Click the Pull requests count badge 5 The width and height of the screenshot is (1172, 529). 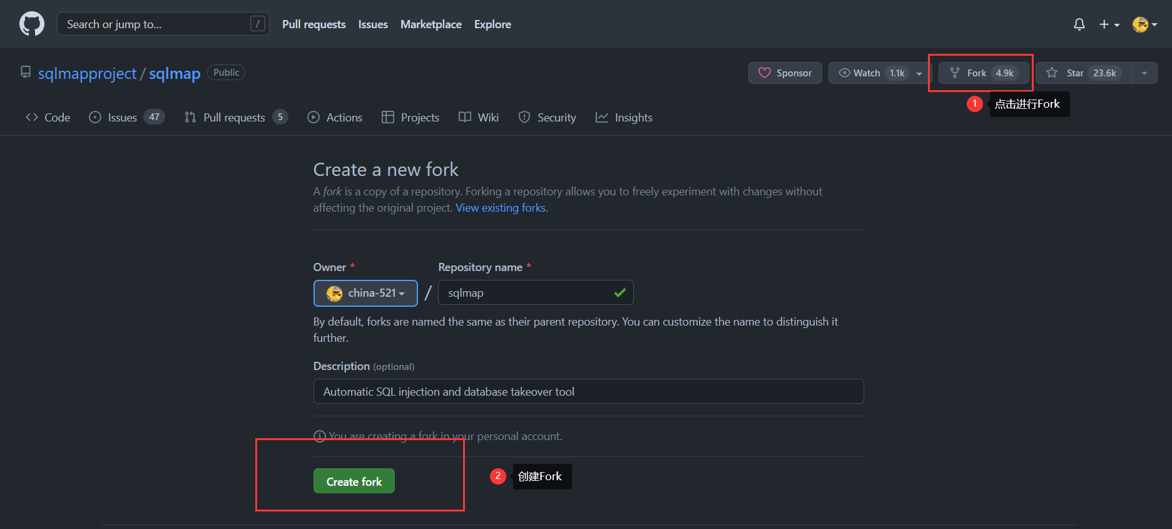point(280,117)
